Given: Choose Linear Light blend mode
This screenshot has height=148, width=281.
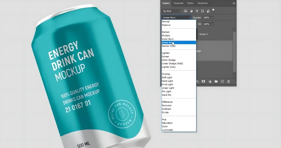Looking at the screenshot, I should point(179,88).
